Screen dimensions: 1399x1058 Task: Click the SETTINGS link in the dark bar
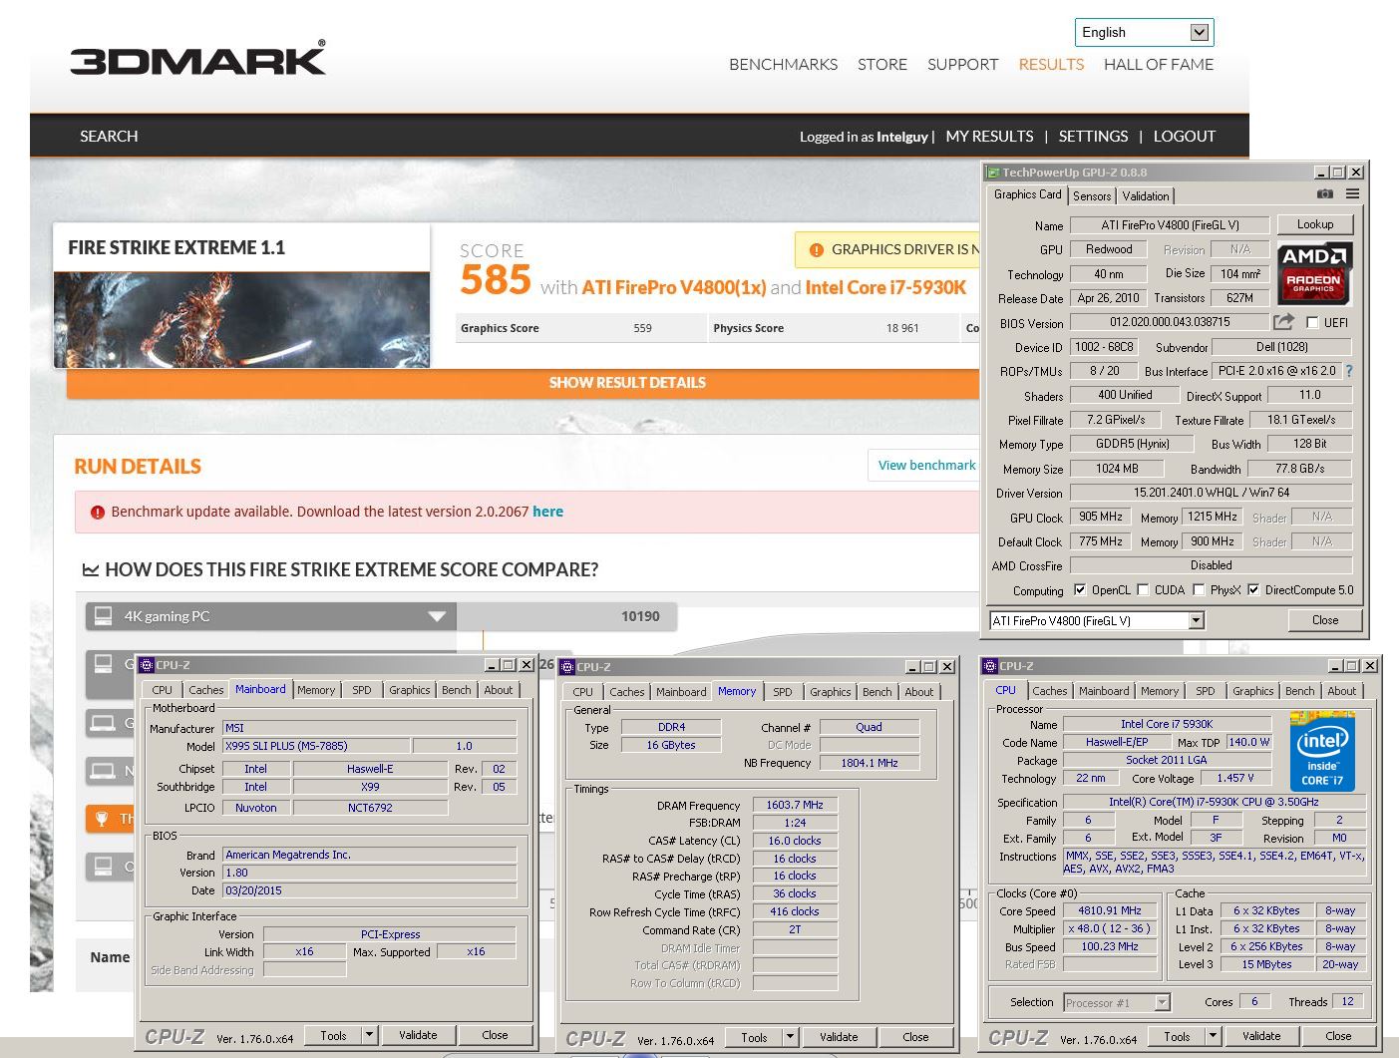tap(1093, 137)
